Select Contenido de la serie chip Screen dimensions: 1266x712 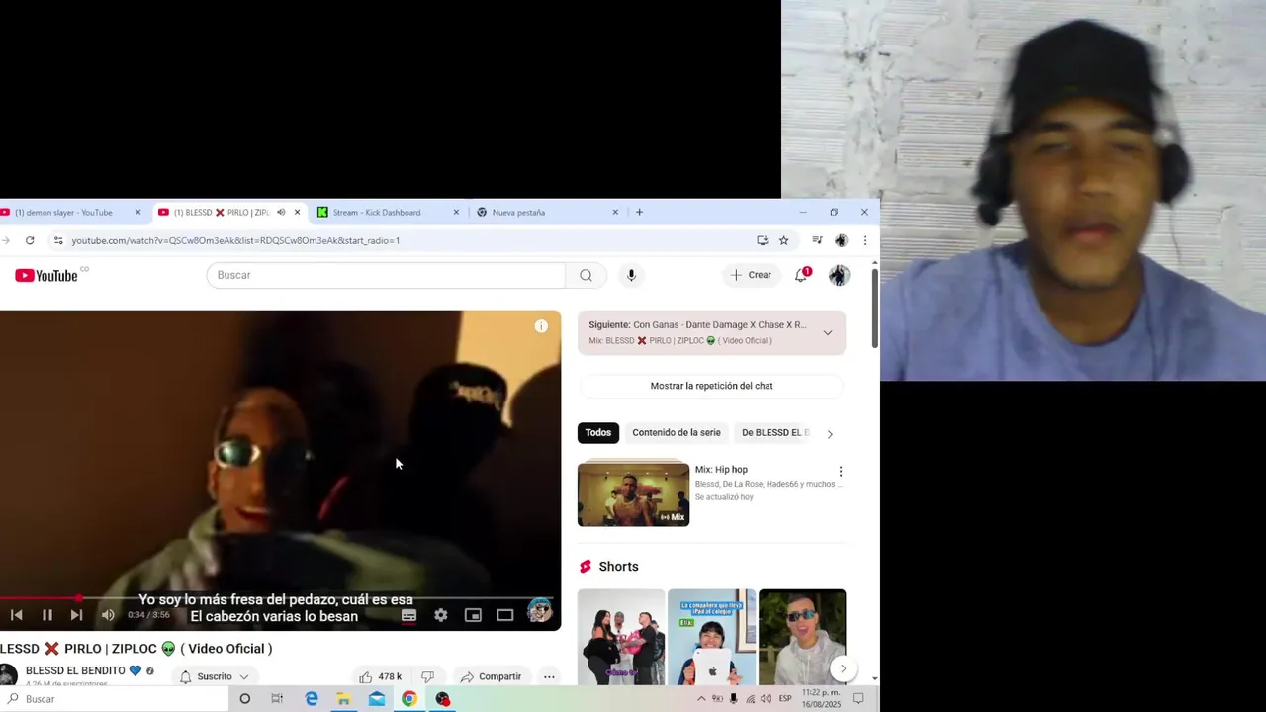pos(677,432)
